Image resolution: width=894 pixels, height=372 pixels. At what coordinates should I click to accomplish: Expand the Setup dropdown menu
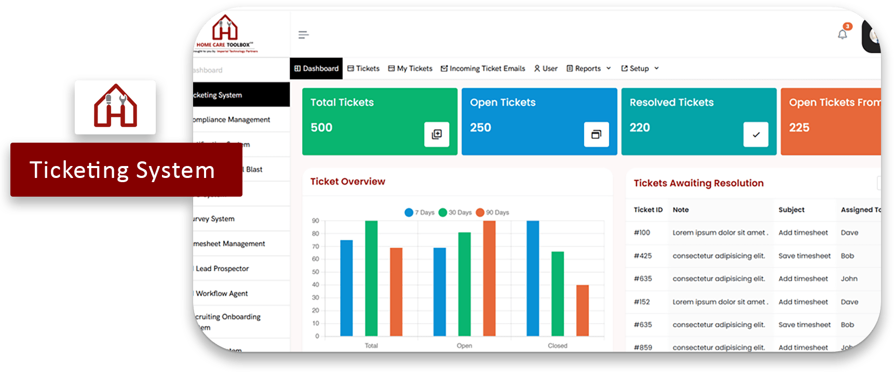(640, 68)
